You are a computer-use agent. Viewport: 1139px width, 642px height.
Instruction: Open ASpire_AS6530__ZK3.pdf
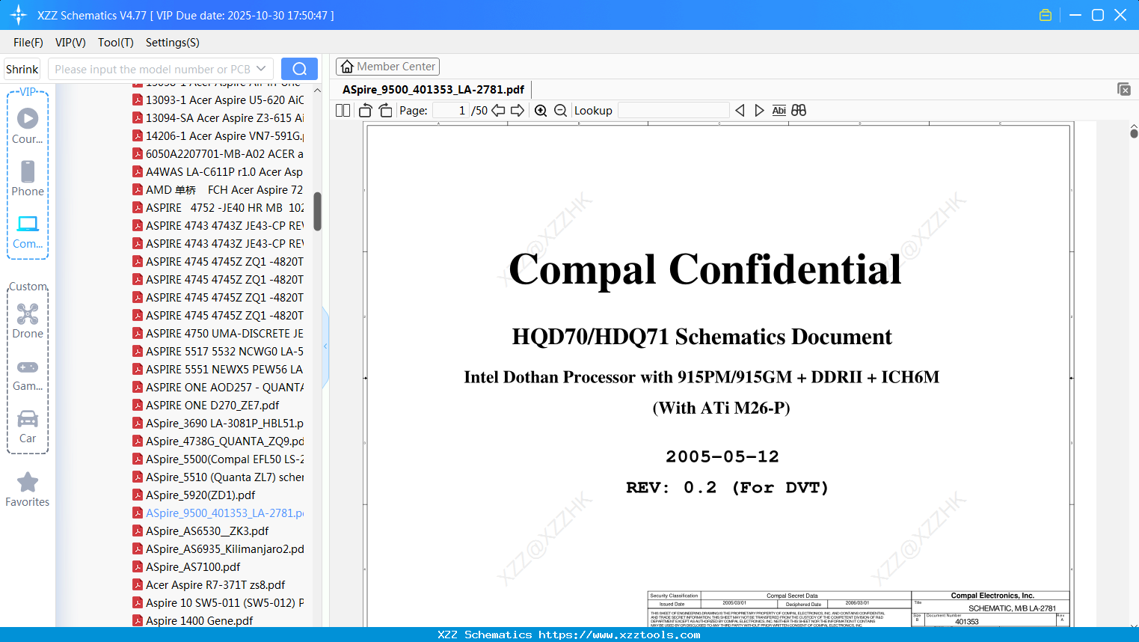200,531
